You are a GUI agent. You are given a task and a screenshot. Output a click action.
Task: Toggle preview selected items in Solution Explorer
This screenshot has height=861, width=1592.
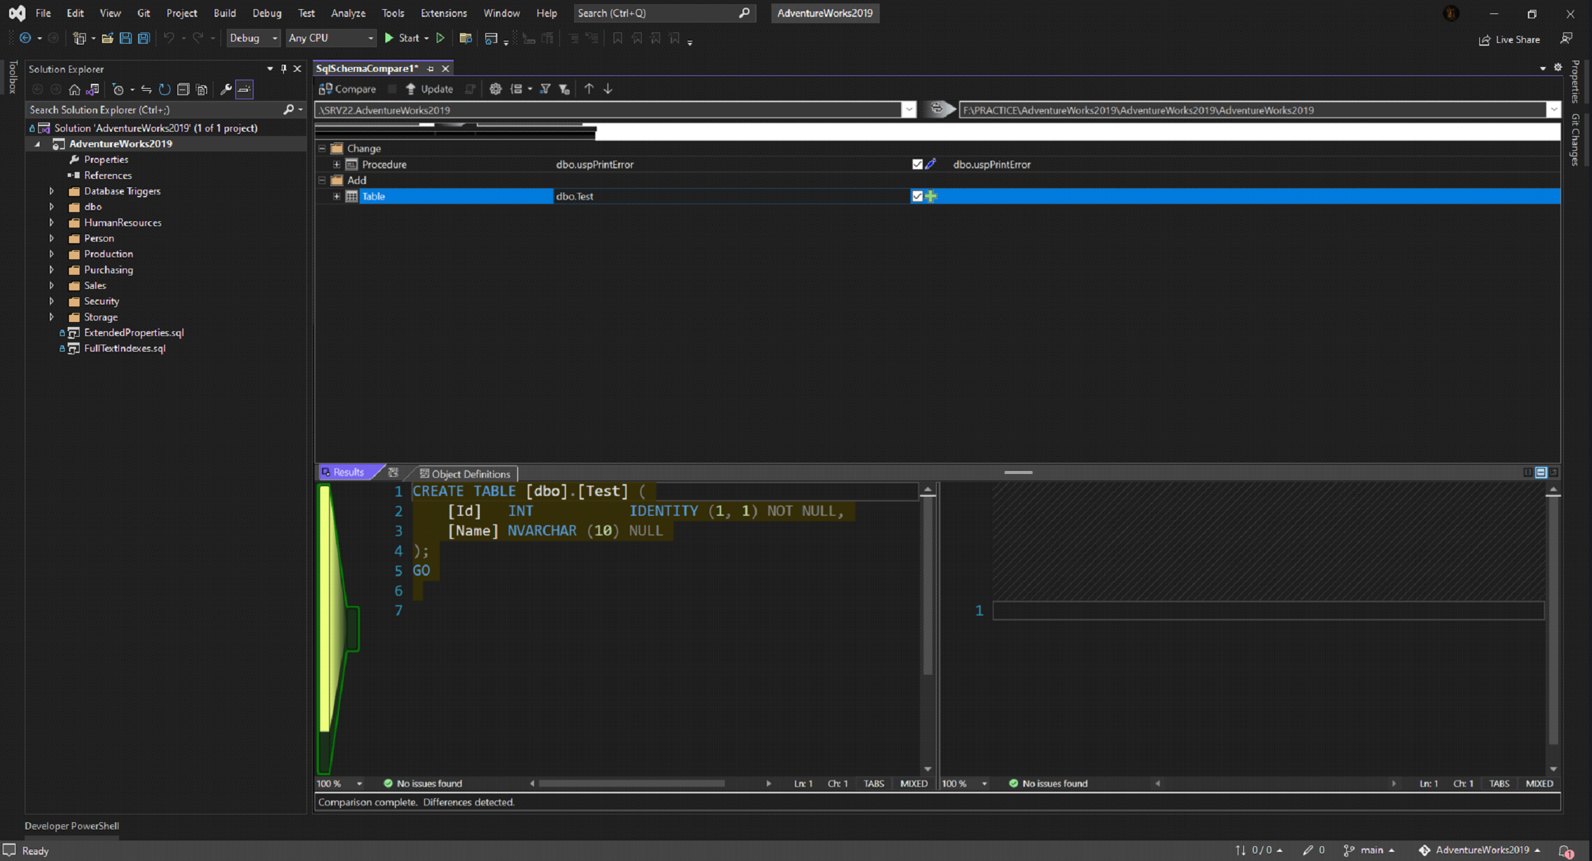(244, 89)
